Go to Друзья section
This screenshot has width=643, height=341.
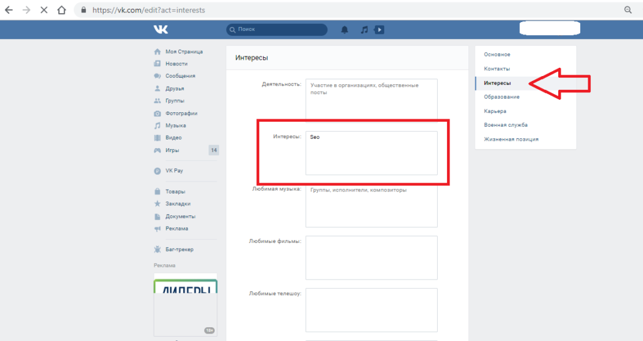click(175, 89)
